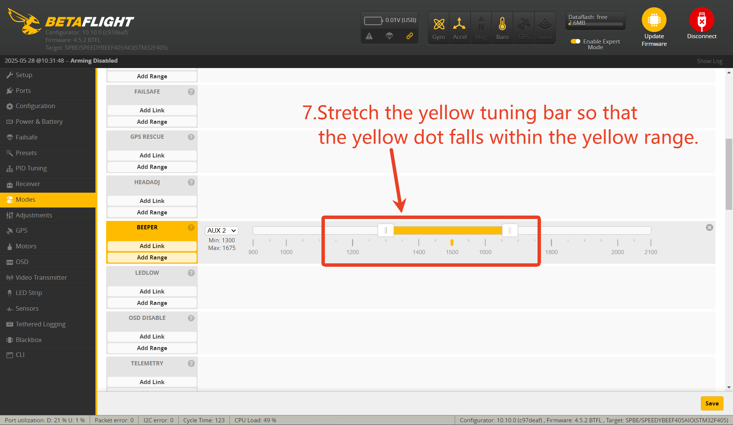Open GPS RESCUE mode help icon
The width and height of the screenshot is (733, 425).
pyautogui.click(x=191, y=137)
